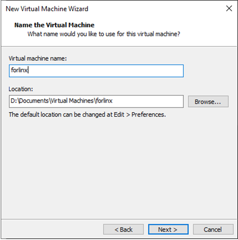Image resolution: width=238 pixels, height=240 pixels.
Task: Click the Location path text box
Action: click(96, 101)
